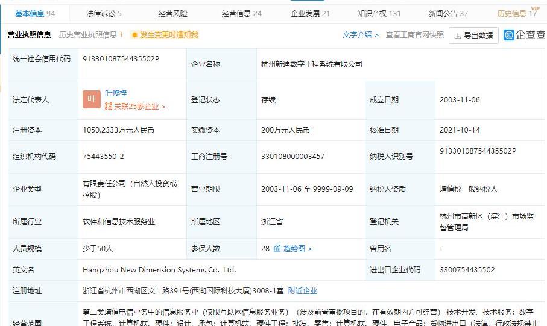547x326 pixels.
Task: Select organization code 75443550-2
Action: pyautogui.click(x=103, y=157)
